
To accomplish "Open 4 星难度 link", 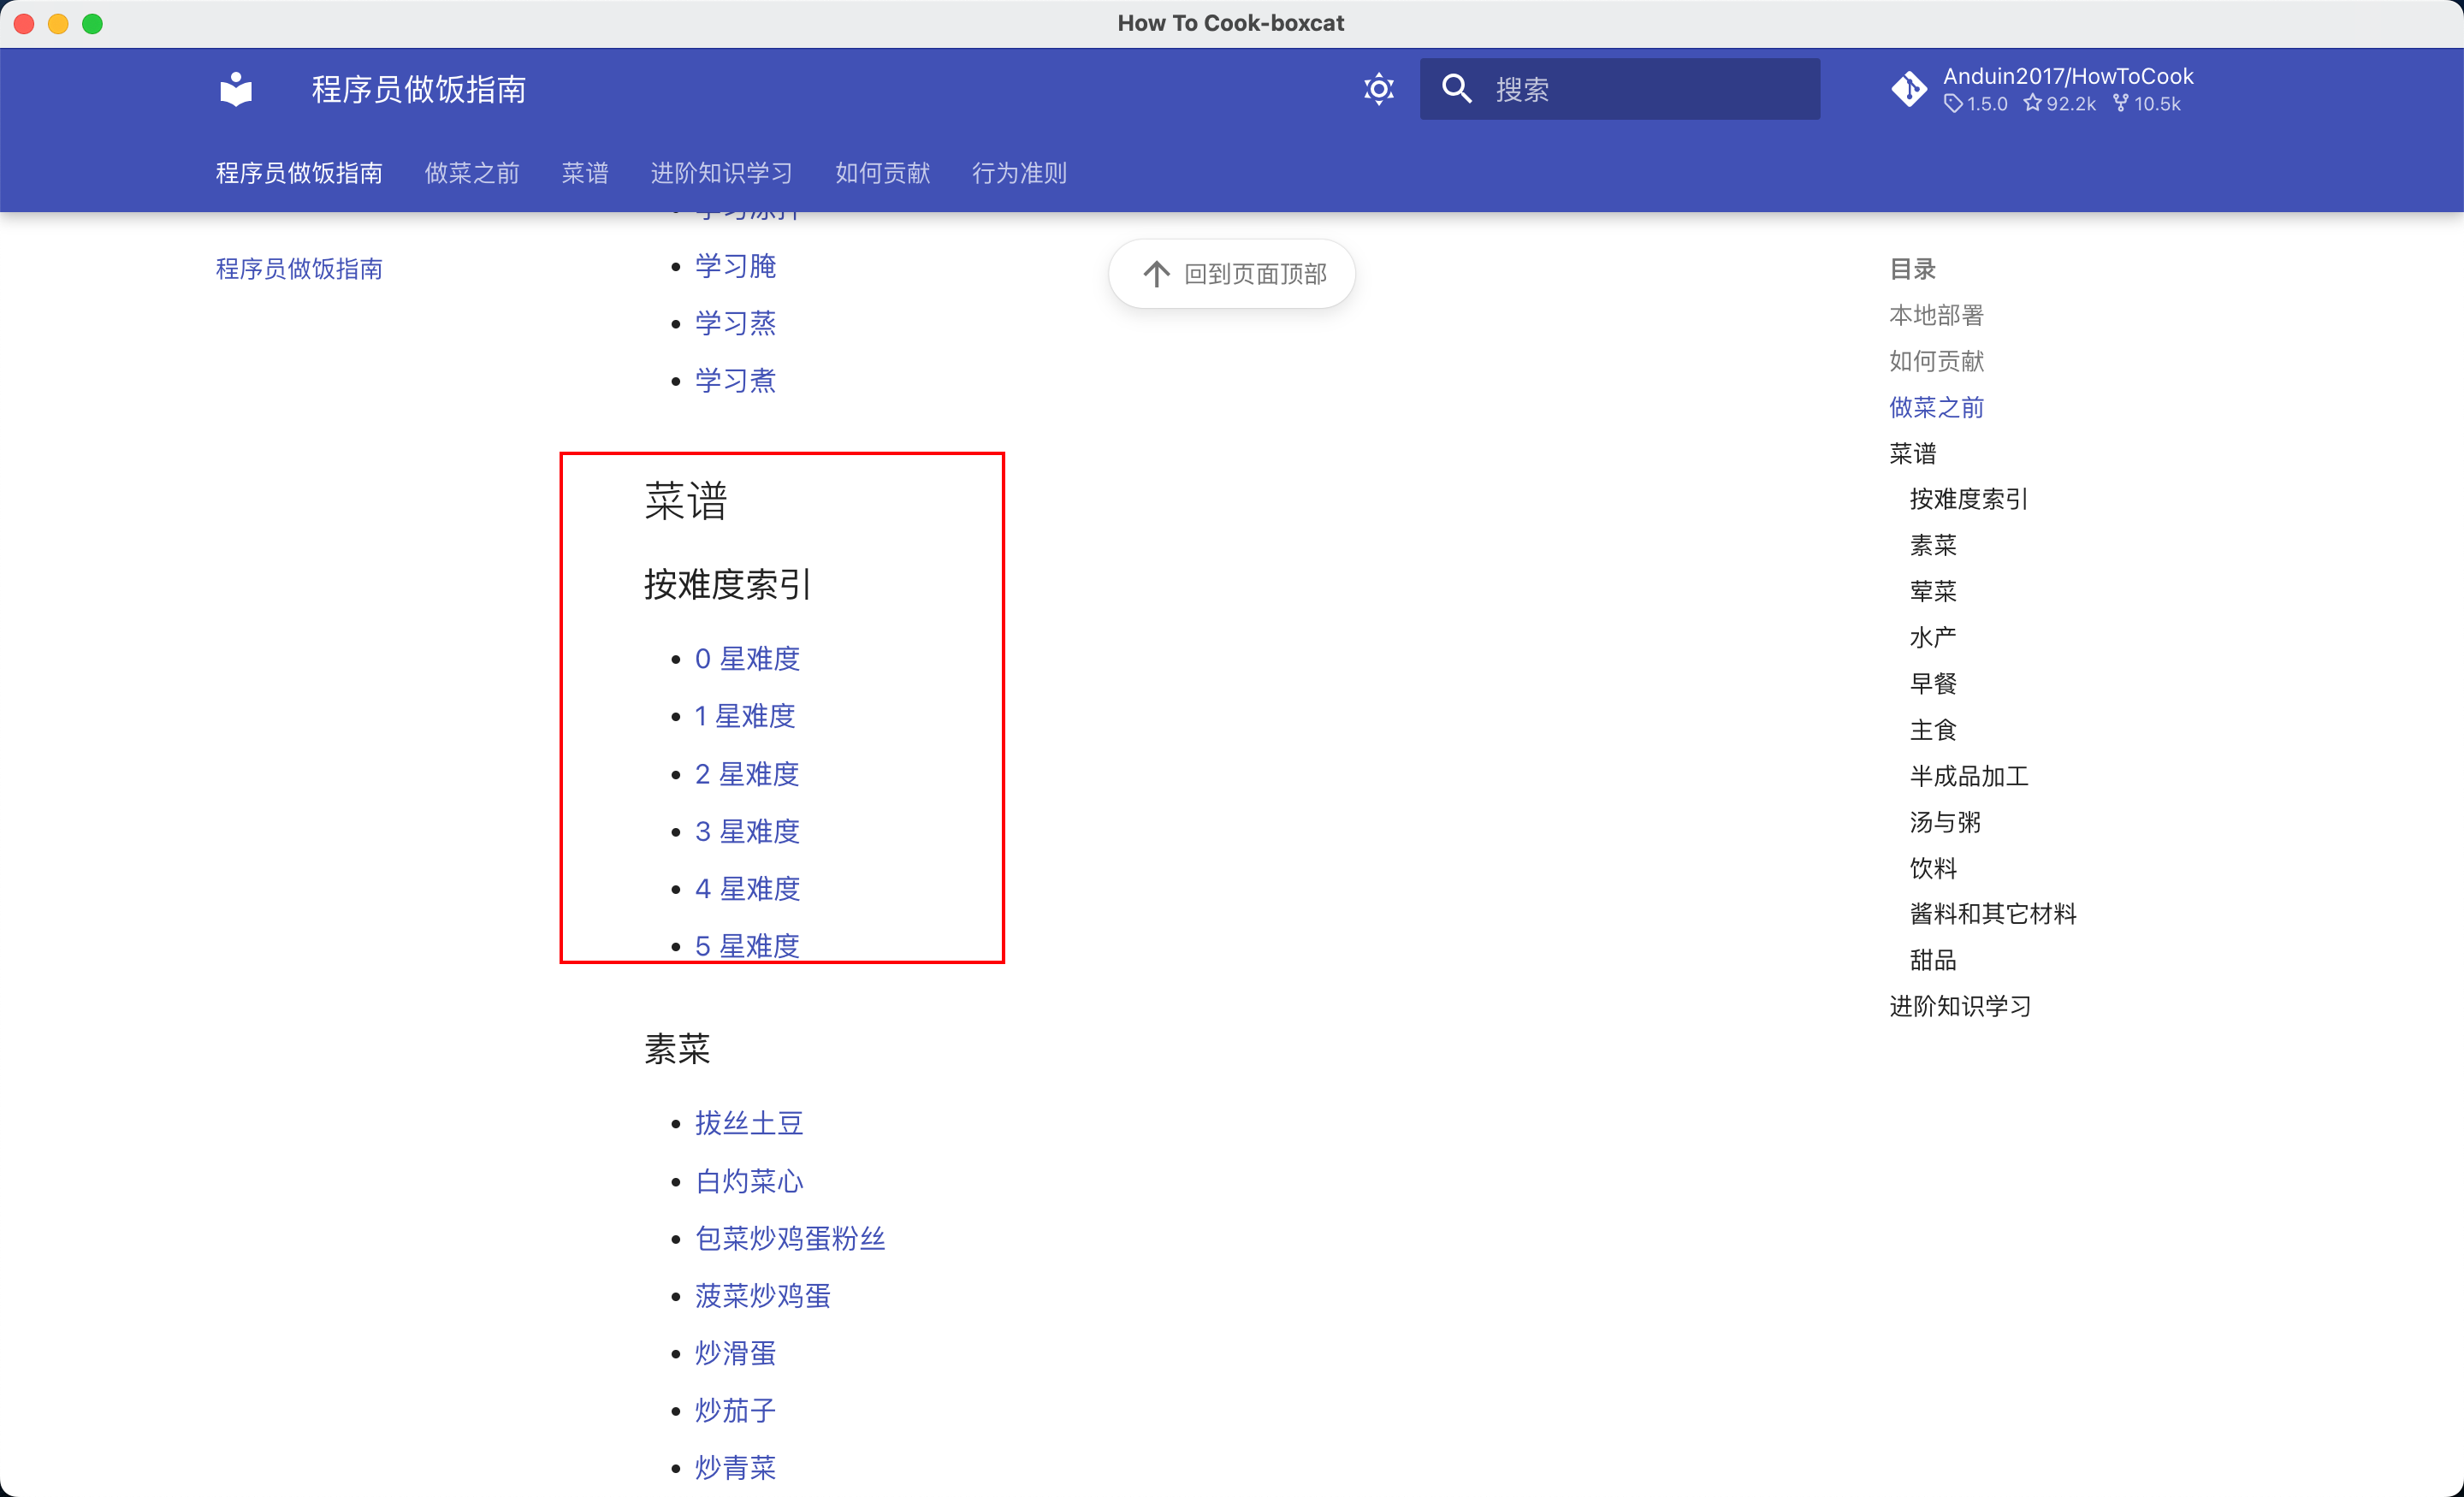I will point(747,889).
